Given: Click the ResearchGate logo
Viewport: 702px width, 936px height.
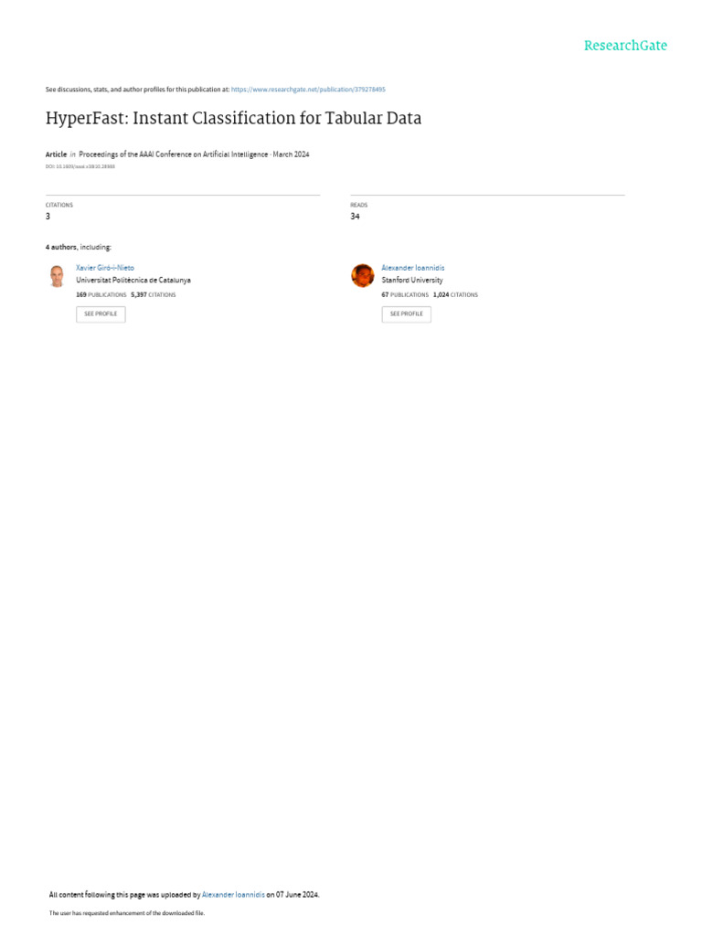Looking at the screenshot, I should click(625, 46).
